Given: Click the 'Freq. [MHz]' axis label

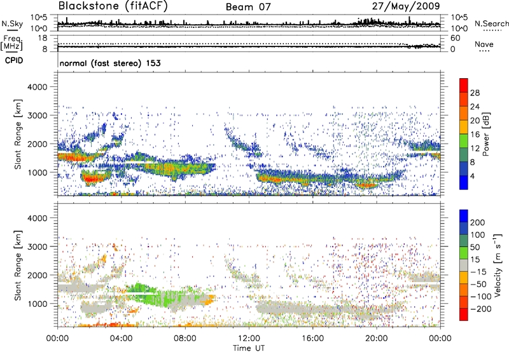Looking at the screenshot, I should pos(11,43).
